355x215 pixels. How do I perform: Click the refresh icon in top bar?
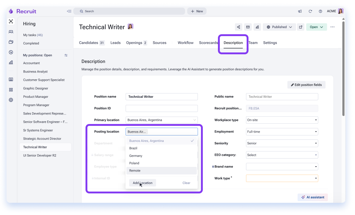310,11
